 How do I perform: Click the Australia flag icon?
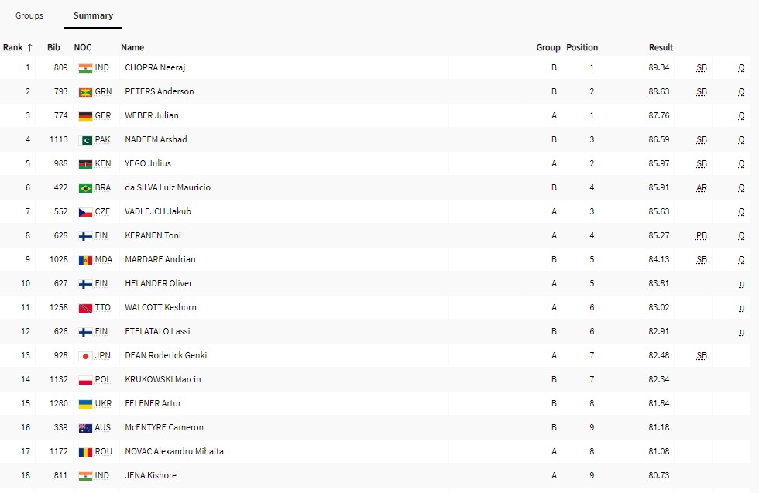tap(85, 428)
